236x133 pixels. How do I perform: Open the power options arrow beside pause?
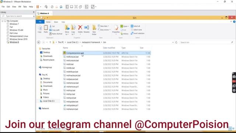tap(41, 7)
